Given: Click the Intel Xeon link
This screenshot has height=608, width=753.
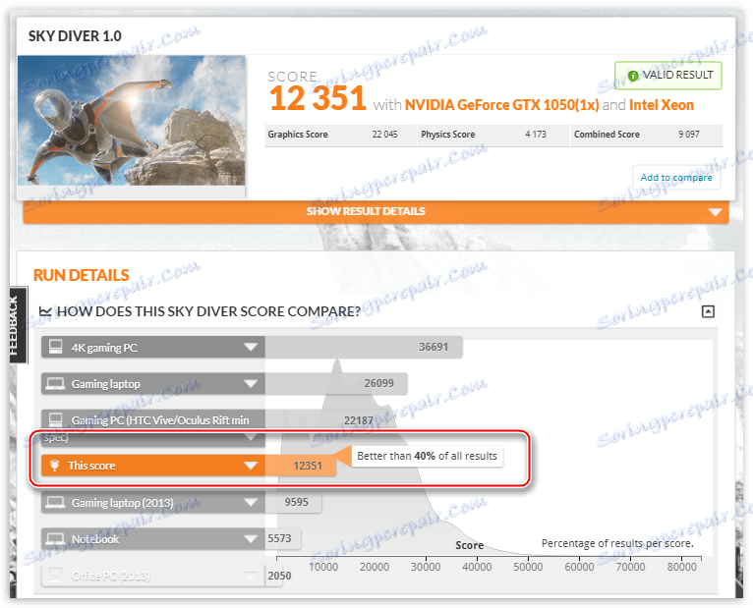Looking at the screenshot, I should [x=662, y=105].
